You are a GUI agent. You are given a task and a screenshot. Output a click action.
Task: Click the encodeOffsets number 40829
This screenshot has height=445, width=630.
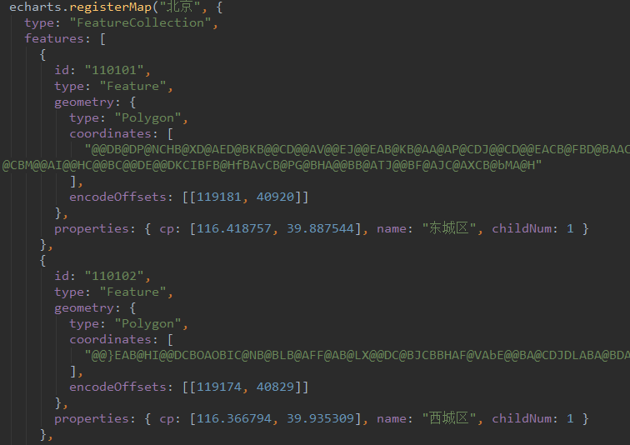275,387
